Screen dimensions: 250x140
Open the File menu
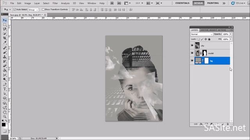coord(12,3)
